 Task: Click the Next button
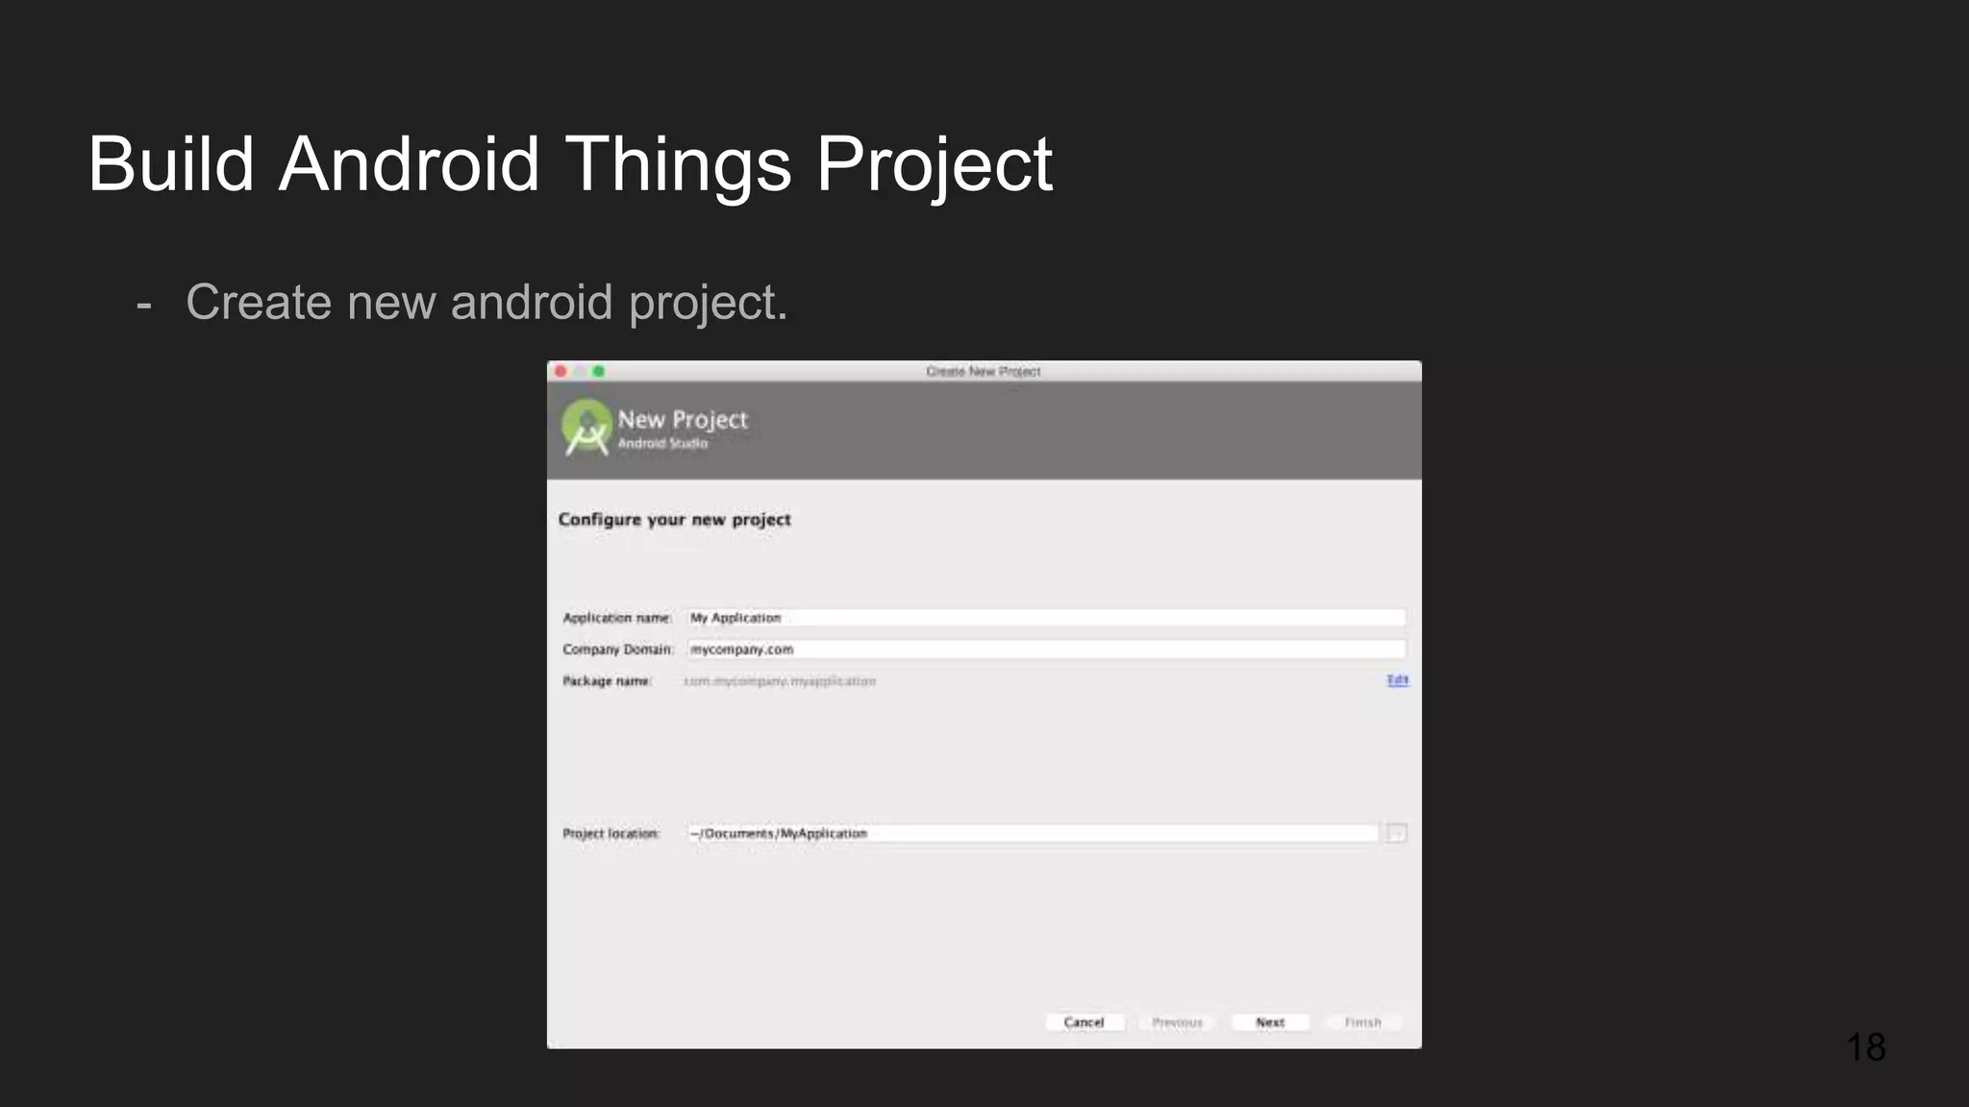click(1270, 1022)
